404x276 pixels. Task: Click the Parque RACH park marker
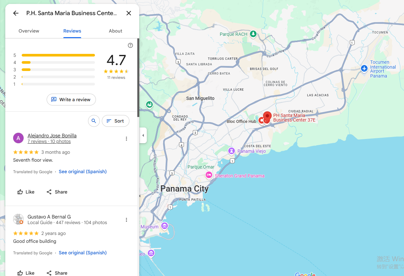coord(253,34)
